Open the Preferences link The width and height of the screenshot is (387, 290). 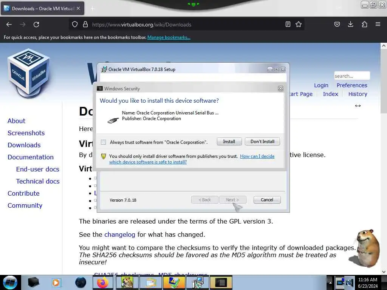click(x=352, y=85)
